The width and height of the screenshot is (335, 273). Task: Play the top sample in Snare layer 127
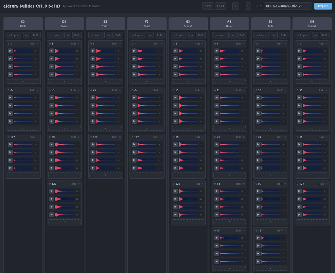coord(51,191)
